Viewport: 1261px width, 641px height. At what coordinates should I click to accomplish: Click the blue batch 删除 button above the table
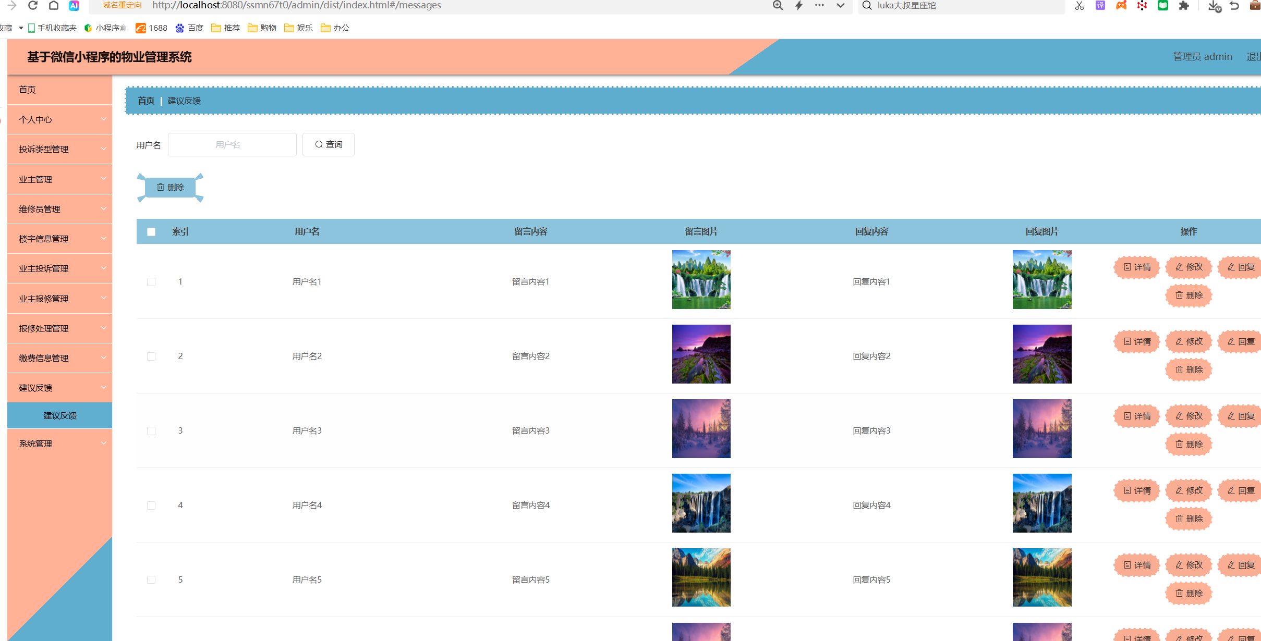(x=171, y=187)
